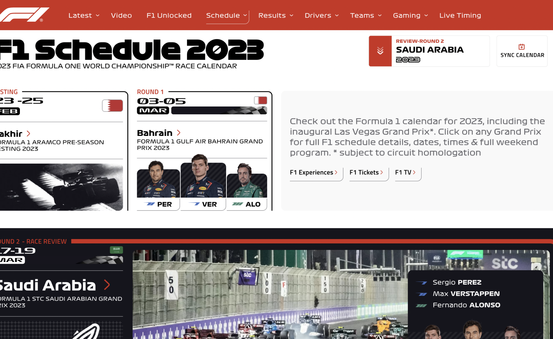Viewport: 553px width, 339px height.
Task: Open Live Timing page
Action: (460, 15)
